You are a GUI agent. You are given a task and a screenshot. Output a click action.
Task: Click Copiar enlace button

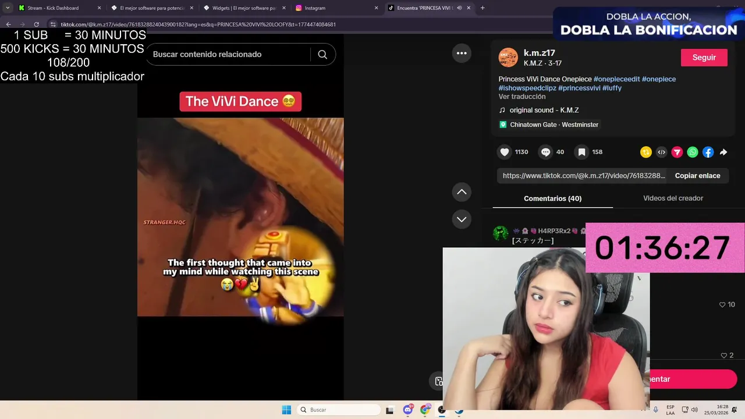(697, 176)
